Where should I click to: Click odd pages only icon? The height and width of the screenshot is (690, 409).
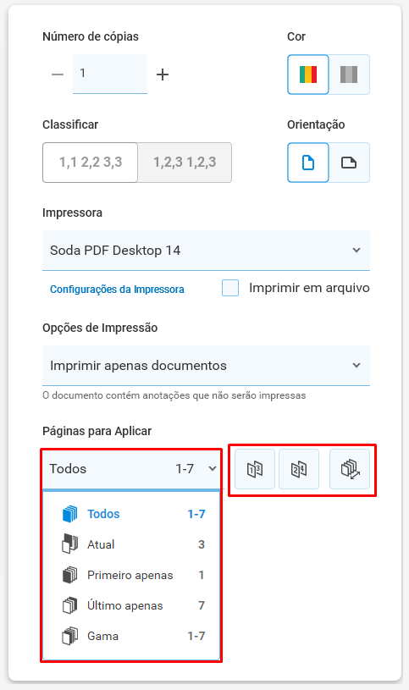pyautogui.click(x=255, y=469)
